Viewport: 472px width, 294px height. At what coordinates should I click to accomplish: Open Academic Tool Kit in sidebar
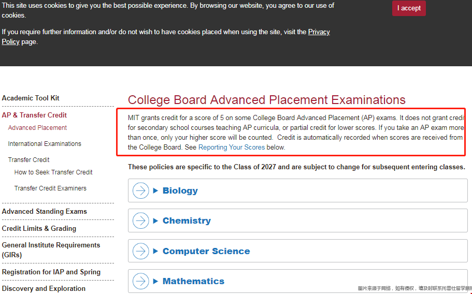coord(31,98)
